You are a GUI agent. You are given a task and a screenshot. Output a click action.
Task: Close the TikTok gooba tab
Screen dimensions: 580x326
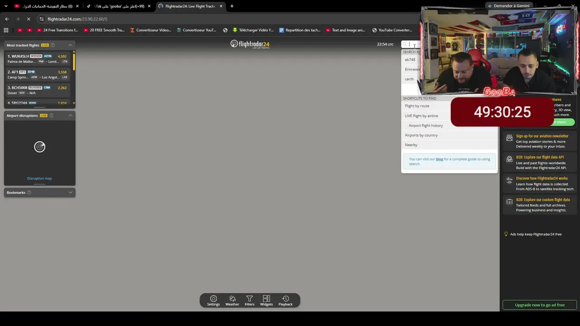click(149, 6)
